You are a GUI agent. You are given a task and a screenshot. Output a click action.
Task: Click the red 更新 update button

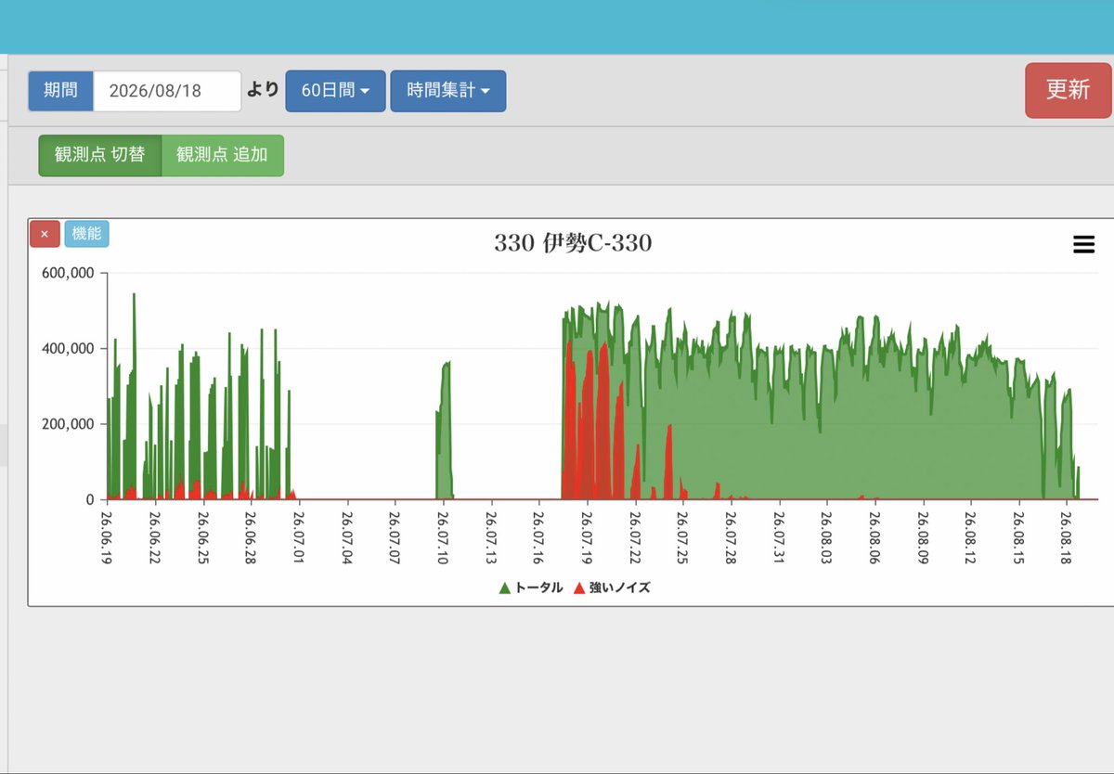point(1068,90)
